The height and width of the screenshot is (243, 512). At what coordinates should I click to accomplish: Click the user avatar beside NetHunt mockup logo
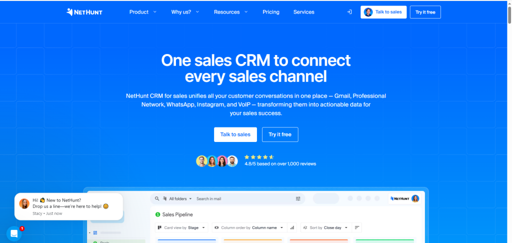(415, 198)
